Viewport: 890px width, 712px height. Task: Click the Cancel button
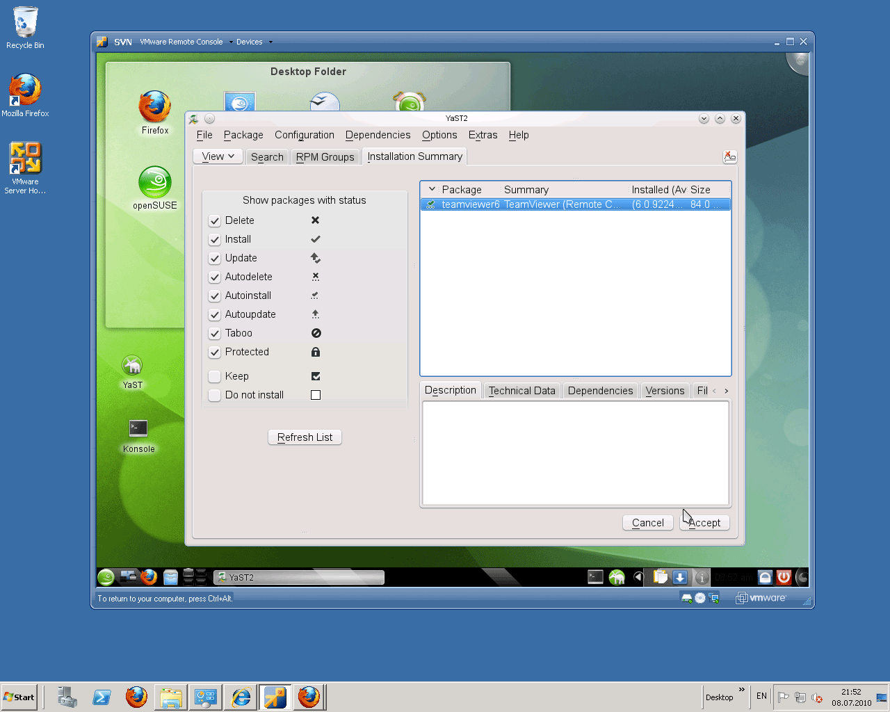tap(648, 523)
